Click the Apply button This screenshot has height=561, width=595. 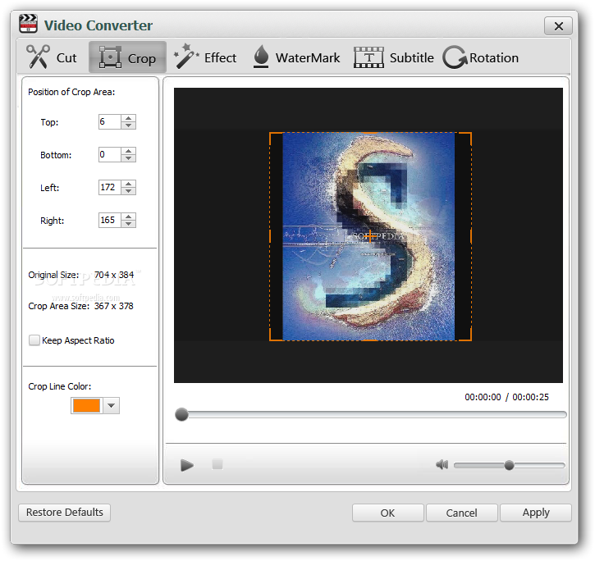coord(536,513)
